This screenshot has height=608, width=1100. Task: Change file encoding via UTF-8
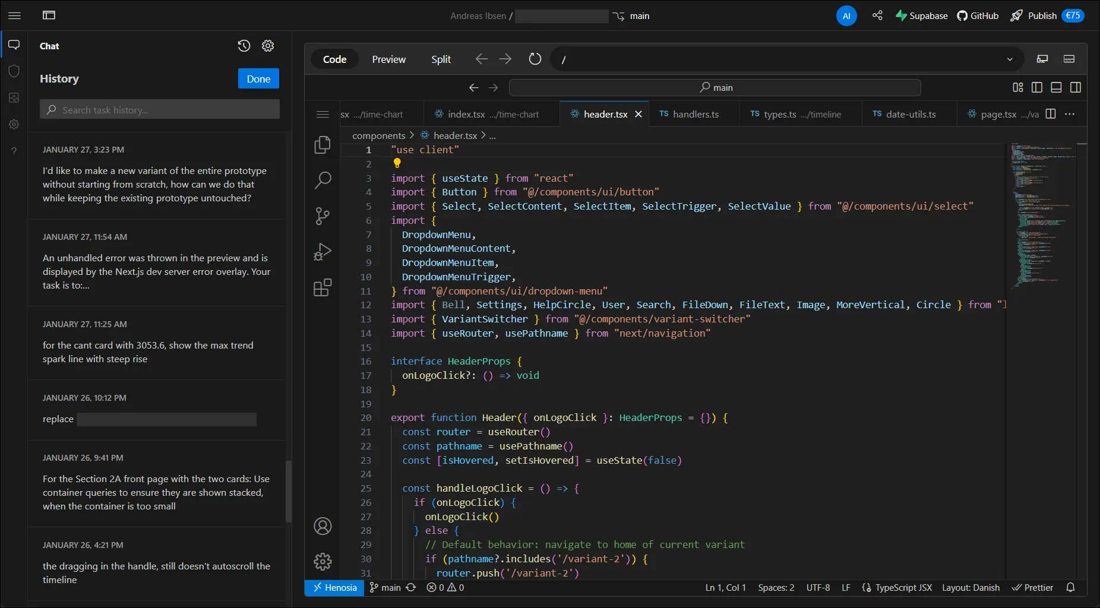(x=818, y=588)
